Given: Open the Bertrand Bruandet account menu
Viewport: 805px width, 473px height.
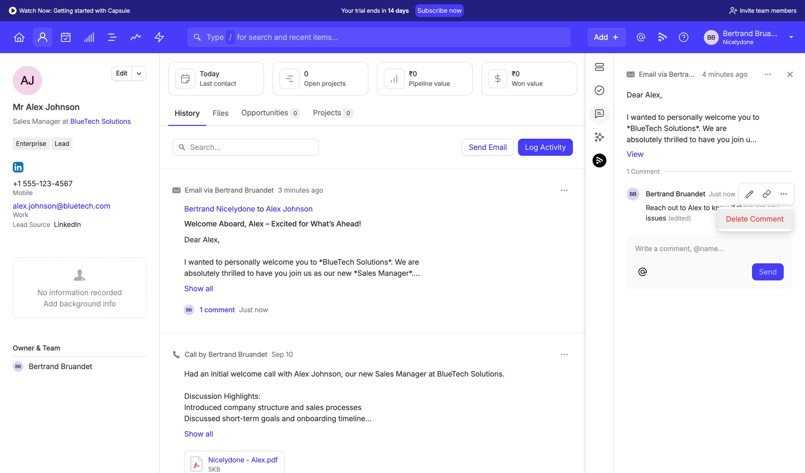Looking at the screenshot, I should pos(749,37).
